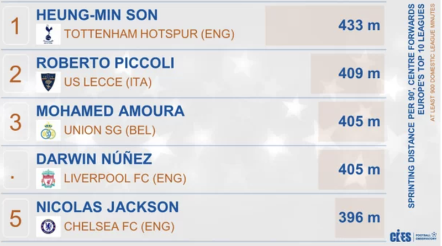Click the Tottenham Hotspur club crest
Image resolution: width=442 pixels, height=246 pixels.
[x=48, y=34]
